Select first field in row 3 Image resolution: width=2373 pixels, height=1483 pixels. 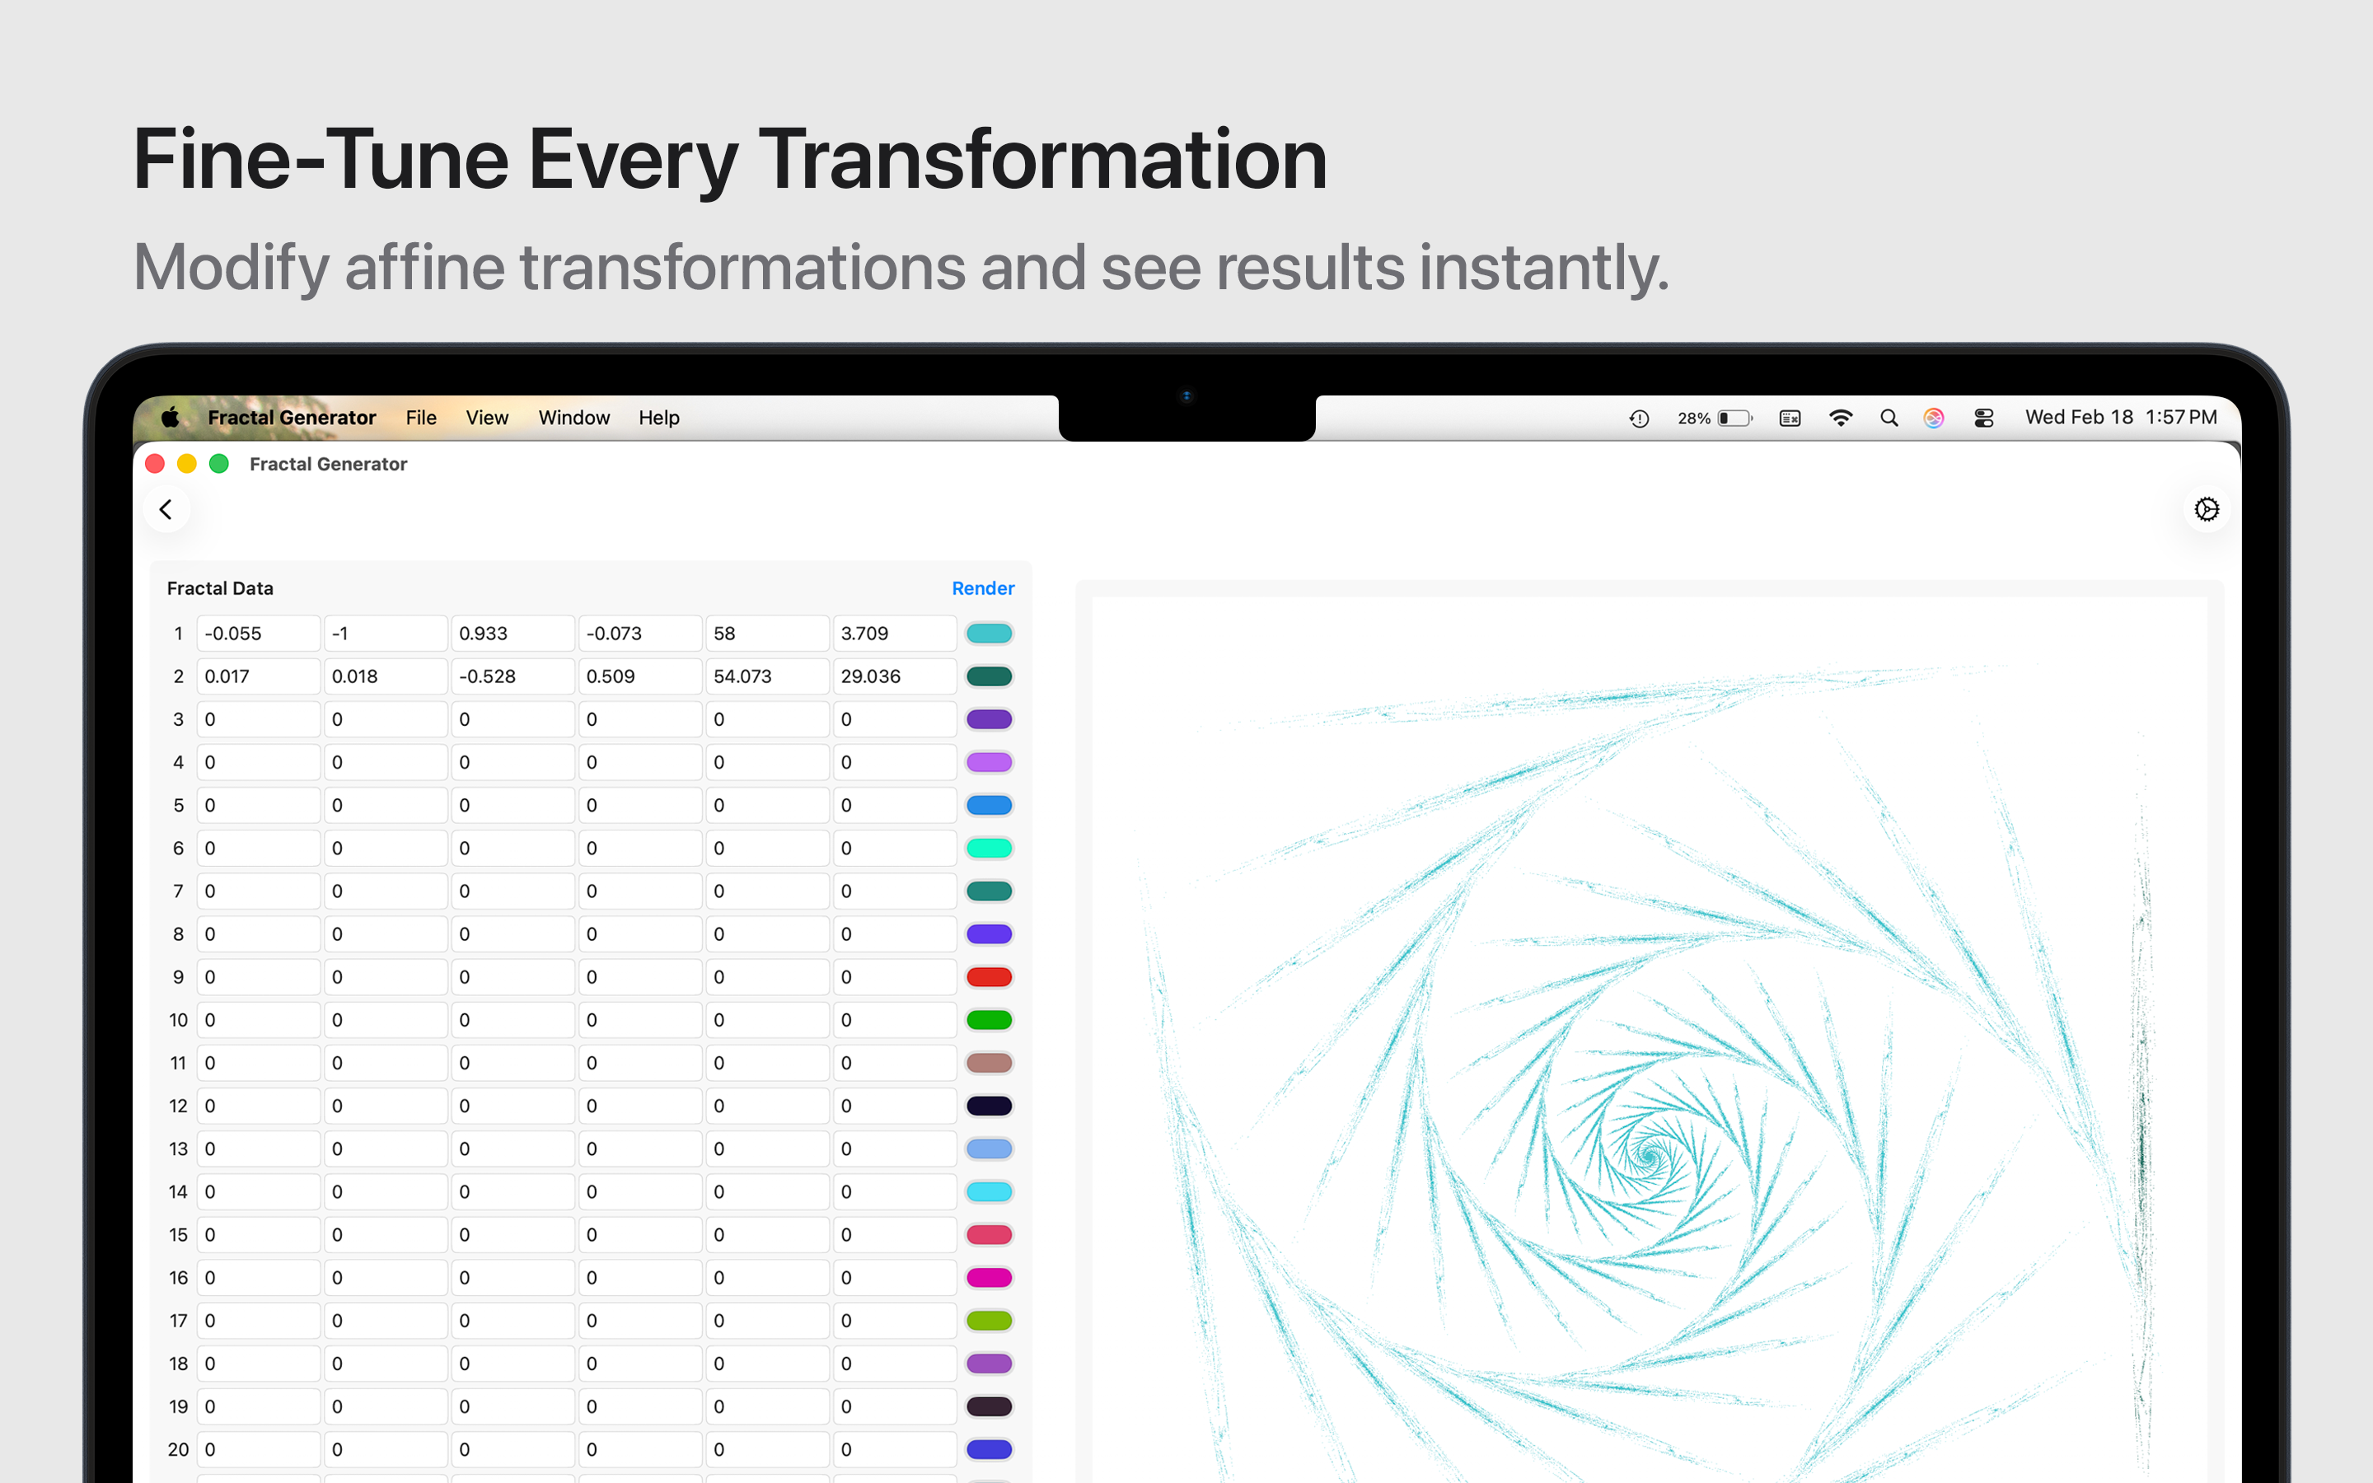click(259, 719)
